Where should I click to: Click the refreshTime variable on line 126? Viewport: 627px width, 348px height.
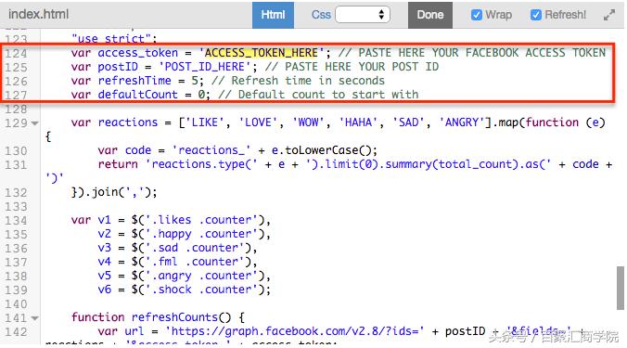(134, 81)
